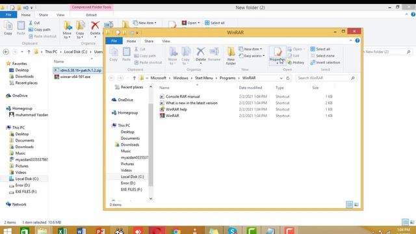
Task: Go up one level in WinRAR window
Action: (135, 78)
